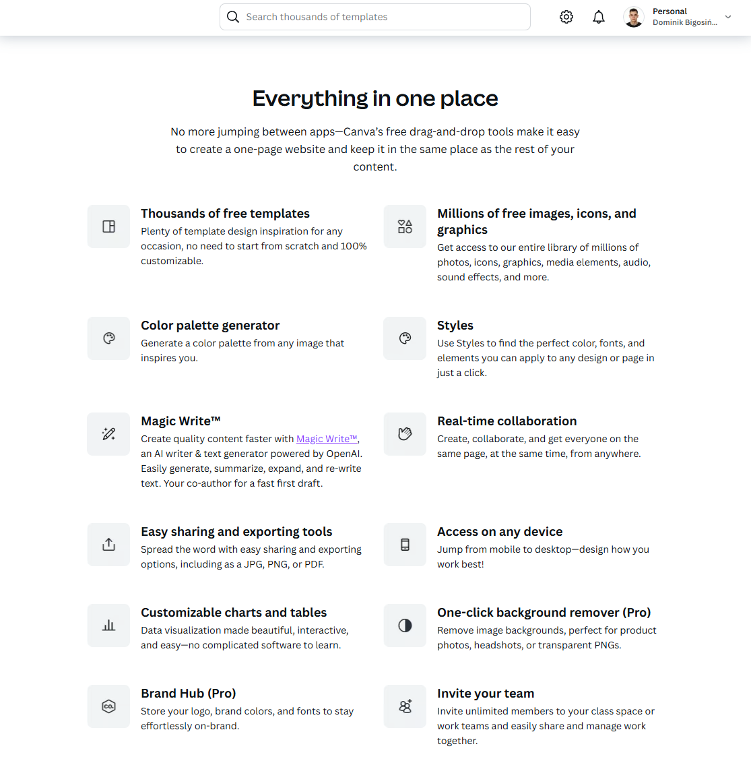Click the Brand Hub (Pro) heading

pyautogui.click(x=188, y=694)
